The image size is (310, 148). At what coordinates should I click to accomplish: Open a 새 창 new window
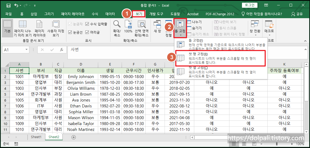[x=157, y=27]
